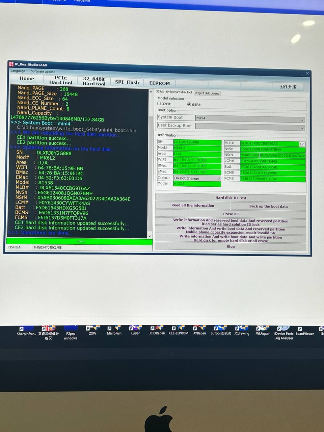Click the BMac address field
Screen dimensions: 324x432
pos(197,166)
